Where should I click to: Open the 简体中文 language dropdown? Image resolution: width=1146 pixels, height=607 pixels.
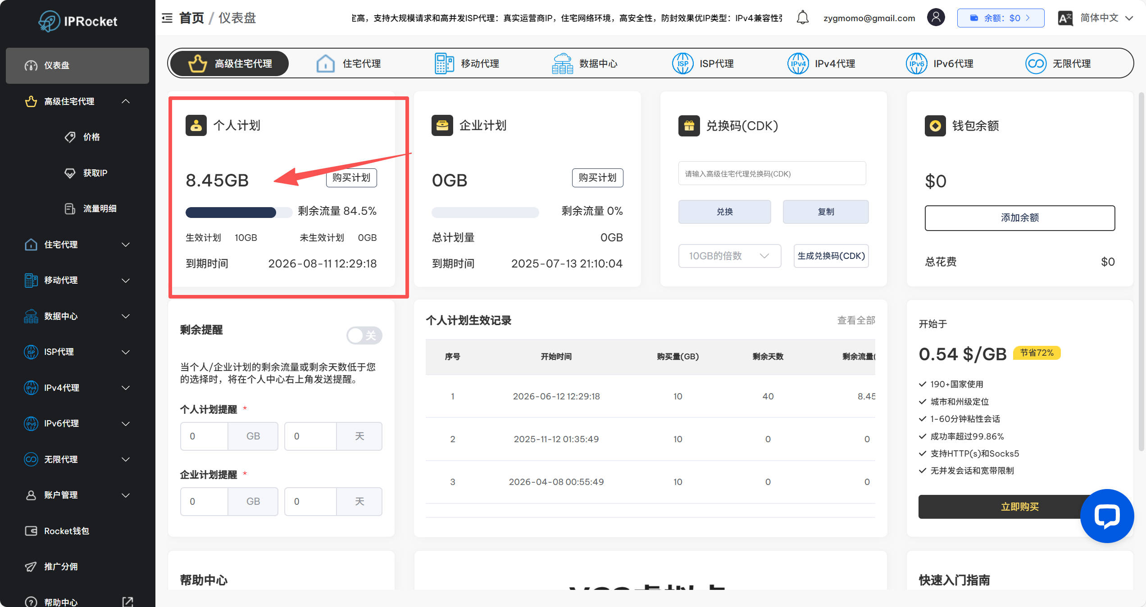point(1107,18)
